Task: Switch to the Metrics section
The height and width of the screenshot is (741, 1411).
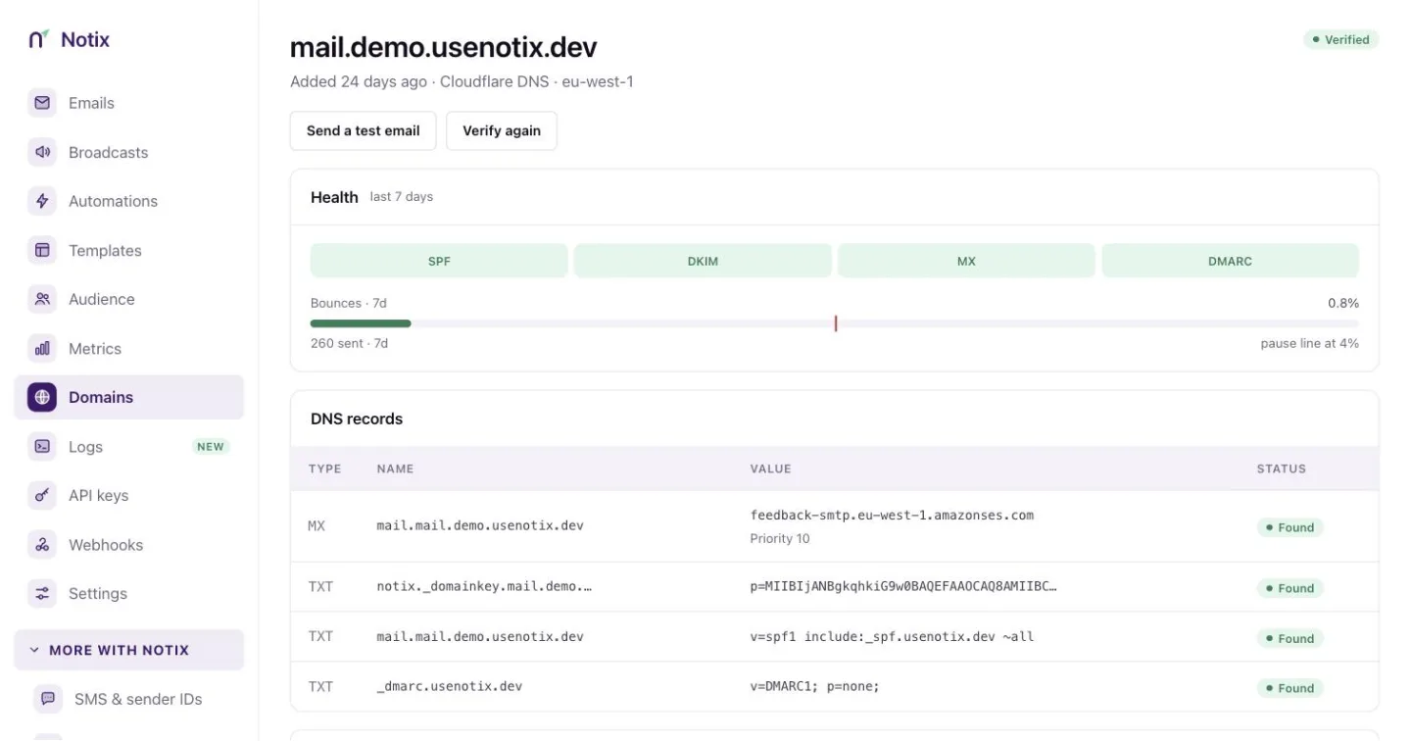Action: (x=128, y=348)
